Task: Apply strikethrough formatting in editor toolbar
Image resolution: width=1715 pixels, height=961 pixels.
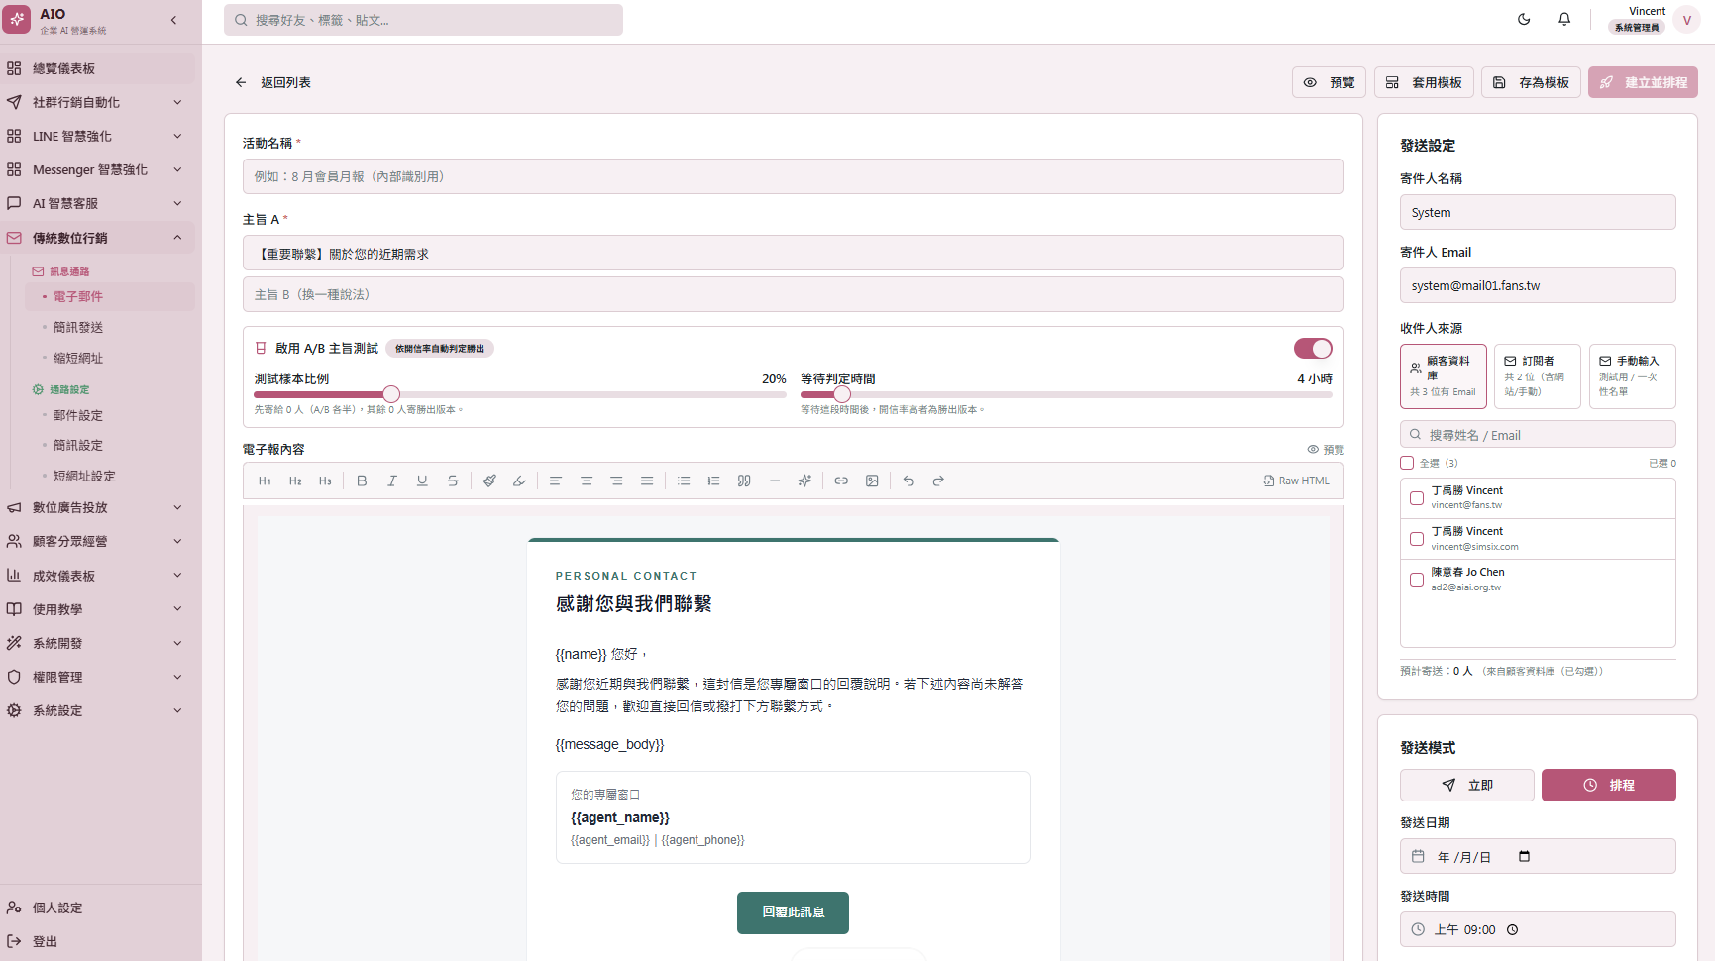Action: (453, 480)
